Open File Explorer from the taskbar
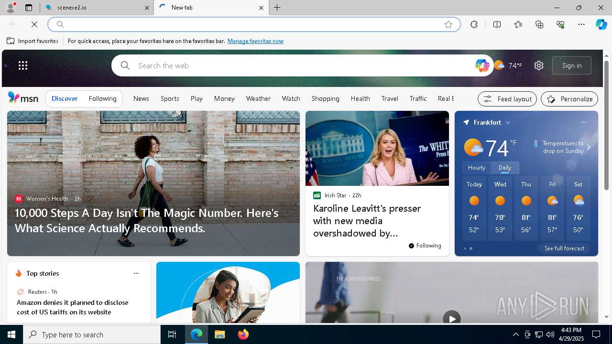Viewport: 612px width, 344px height. [x=219, y=334]
